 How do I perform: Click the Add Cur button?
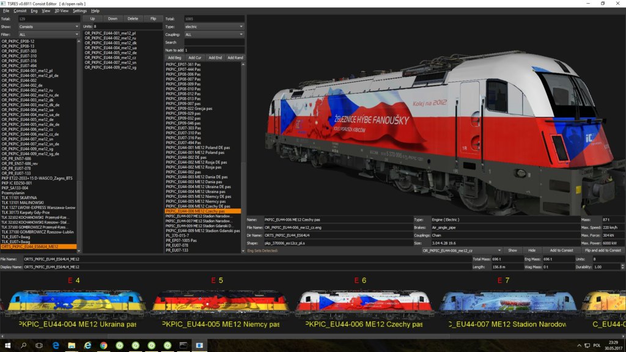(195, 58)
